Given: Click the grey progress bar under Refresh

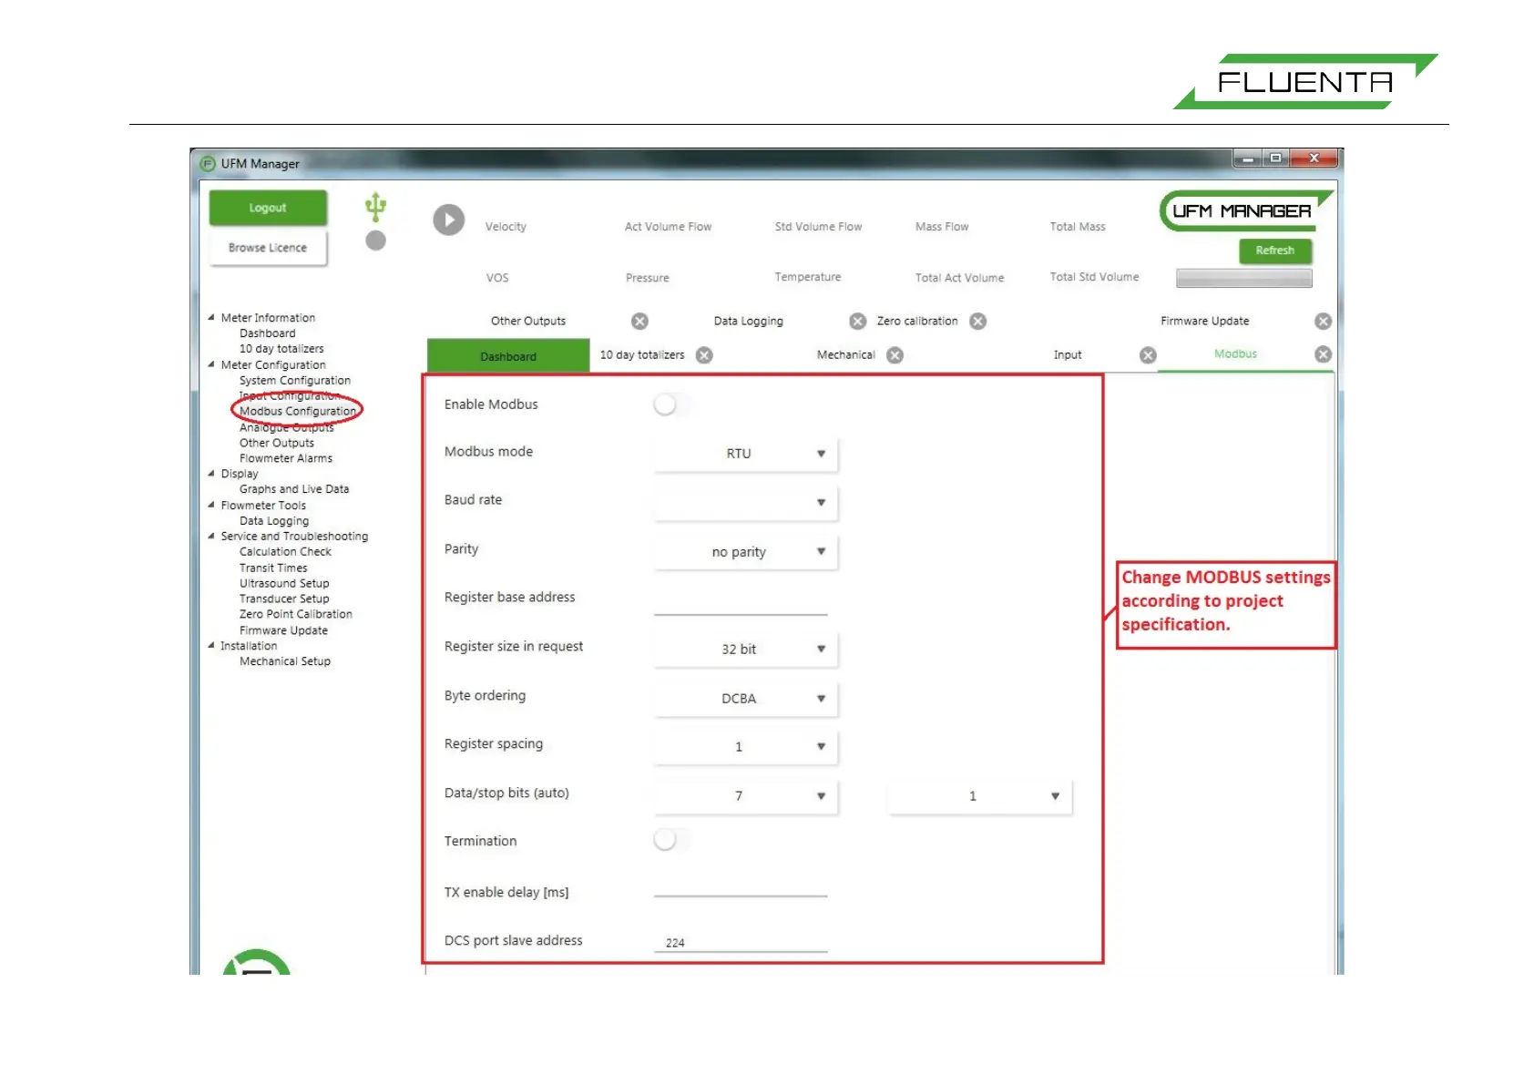Looking at the screenshot, I should click(x=1244, y=279).
